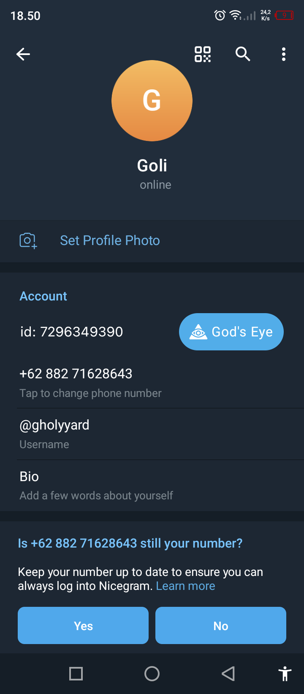Select Set Profile Photo option

[x=110, y=240]
